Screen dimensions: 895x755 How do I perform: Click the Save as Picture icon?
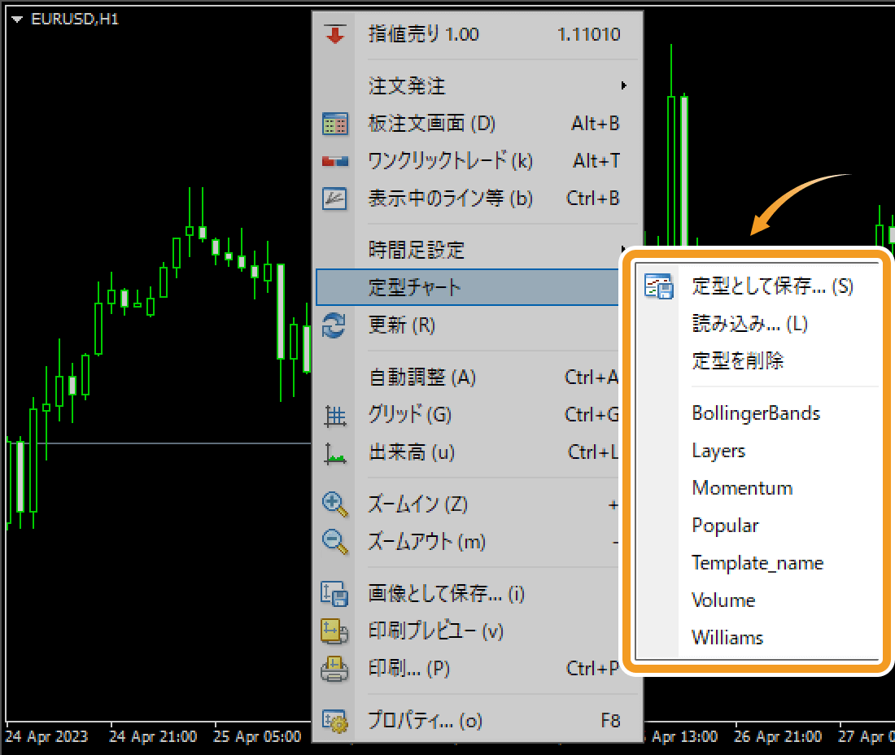[334, 593]
